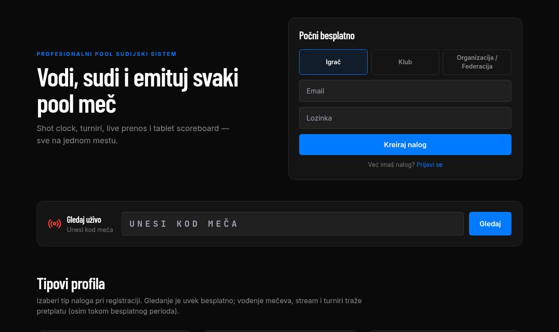Click the Shot clock, turniri subtitle text
The width and height of the screenshot is (559, 332).
133,135
